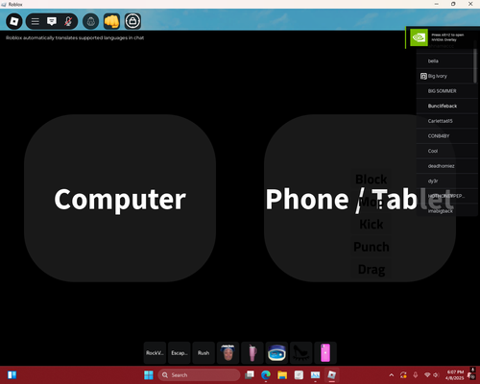Click the round avatar face icon
The height and width of the screenshot is (384, 480).
pyautogui.click(x=91, y=21)
